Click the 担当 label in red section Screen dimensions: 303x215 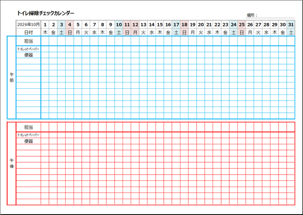(28, 127)
